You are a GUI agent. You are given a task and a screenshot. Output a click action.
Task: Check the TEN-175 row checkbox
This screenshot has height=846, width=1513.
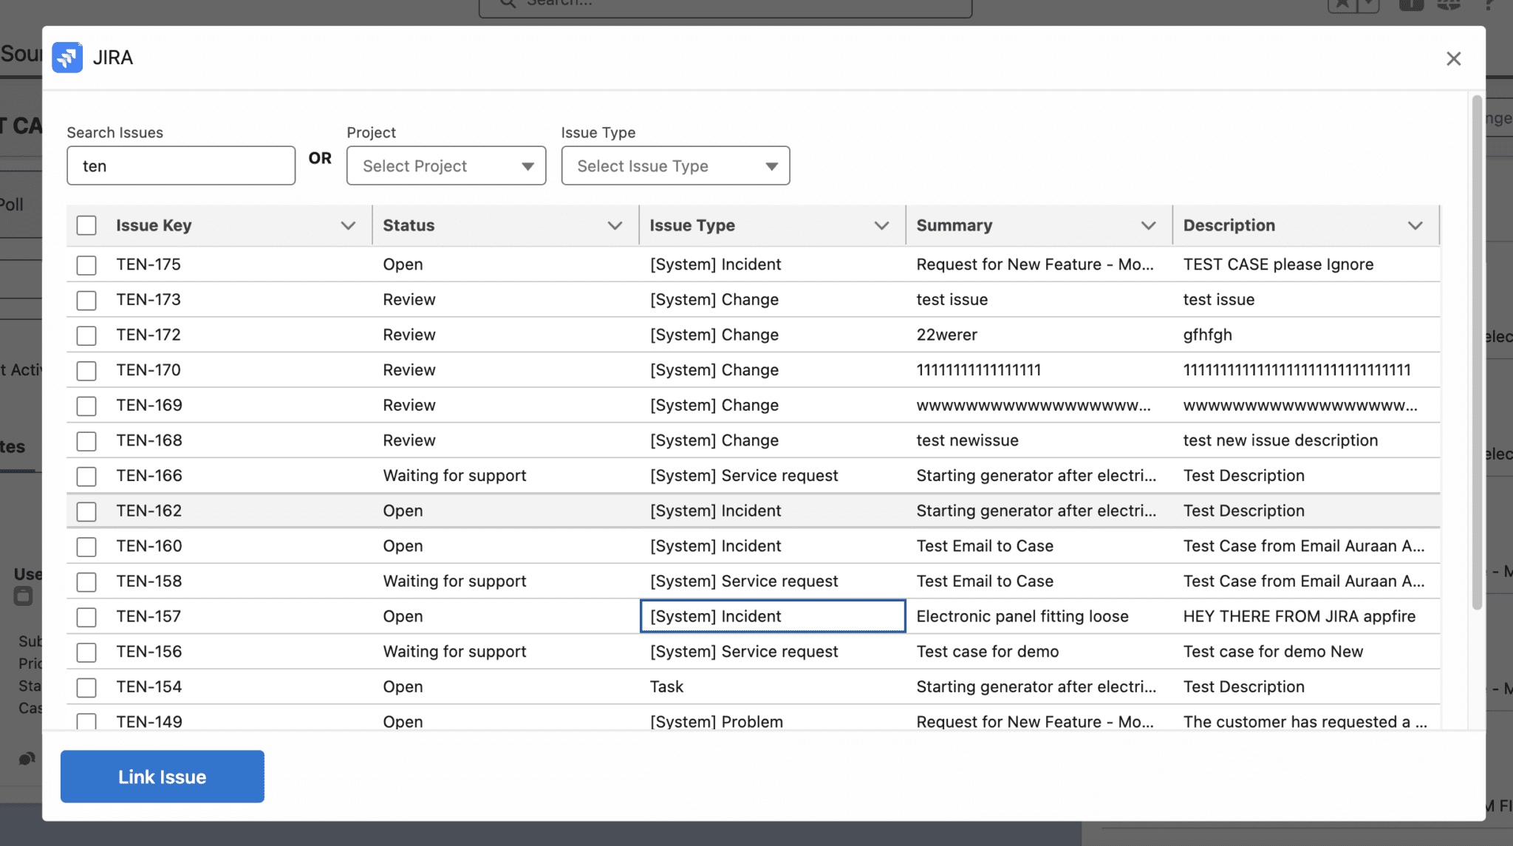click(x=86, y=264)
